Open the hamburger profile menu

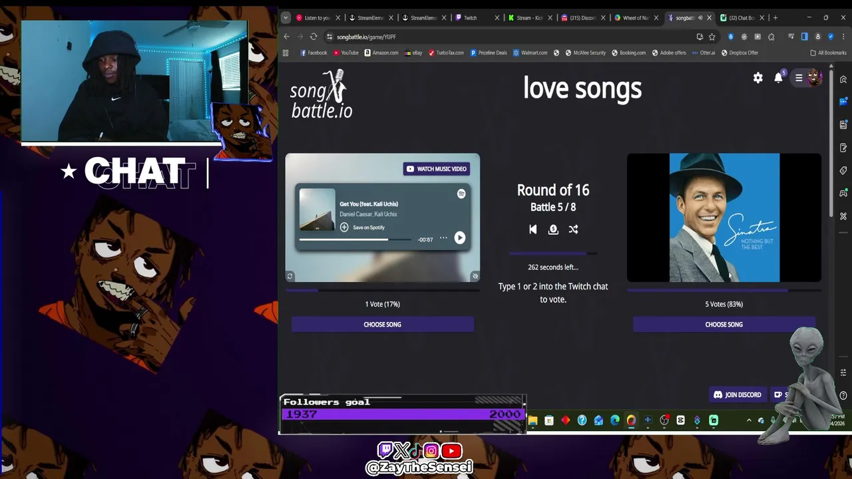[x=799, y=78]
